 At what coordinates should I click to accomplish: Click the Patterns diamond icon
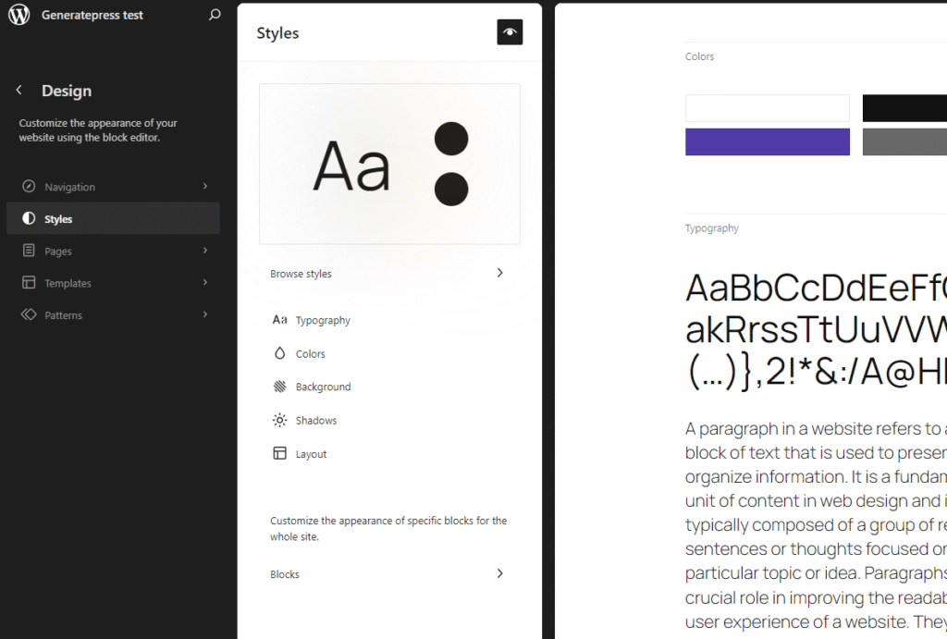pyautogui.click(x=29, y=315)
